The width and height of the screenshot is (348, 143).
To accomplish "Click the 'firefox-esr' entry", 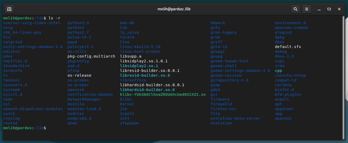I will (x=224, y=109).
